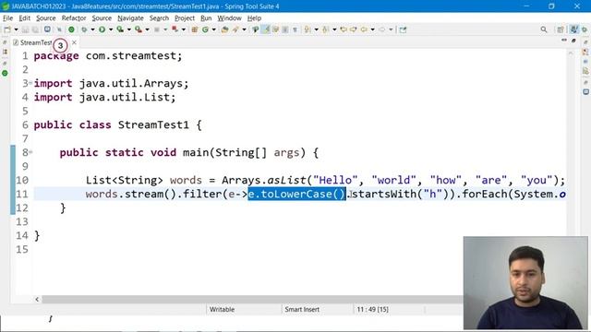Open the Help menu
This screenshot has width=591, height=332.
coord(254,18)
